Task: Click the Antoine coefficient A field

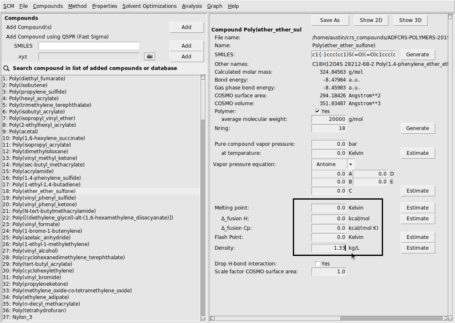Action: point(329,174)
